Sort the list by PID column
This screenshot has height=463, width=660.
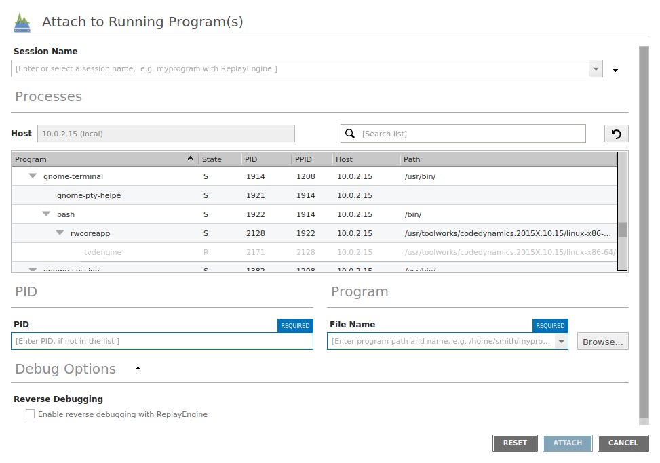(x=266, y=159)
